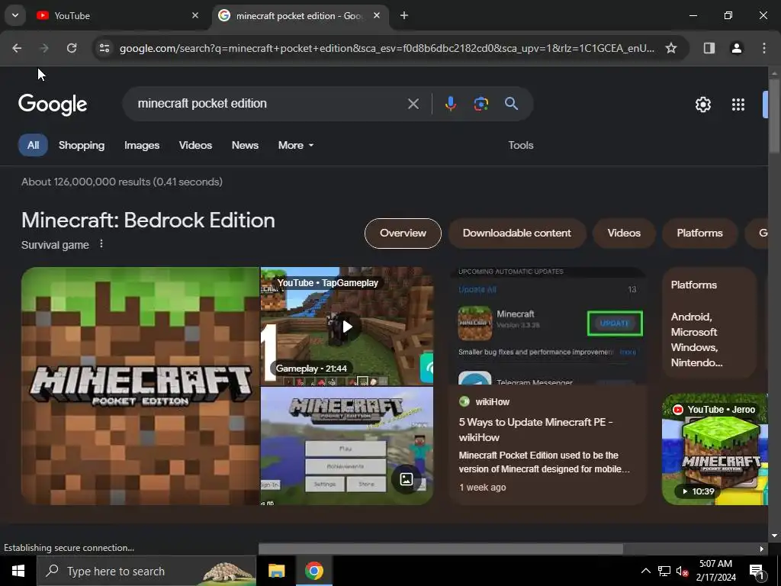The height and width of the screenshot is (586, 781).
Task: Play the TapGameplay YouTube video
Action: click(347, 327)
